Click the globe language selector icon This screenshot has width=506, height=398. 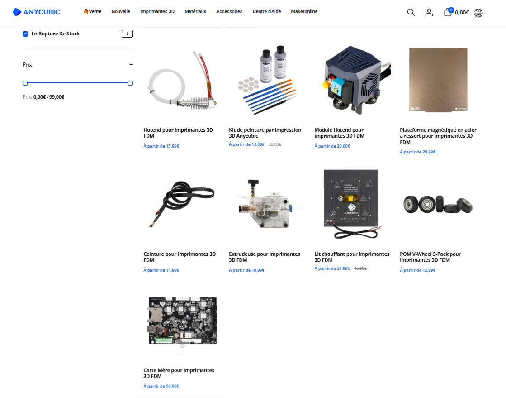tap(478, 13)
